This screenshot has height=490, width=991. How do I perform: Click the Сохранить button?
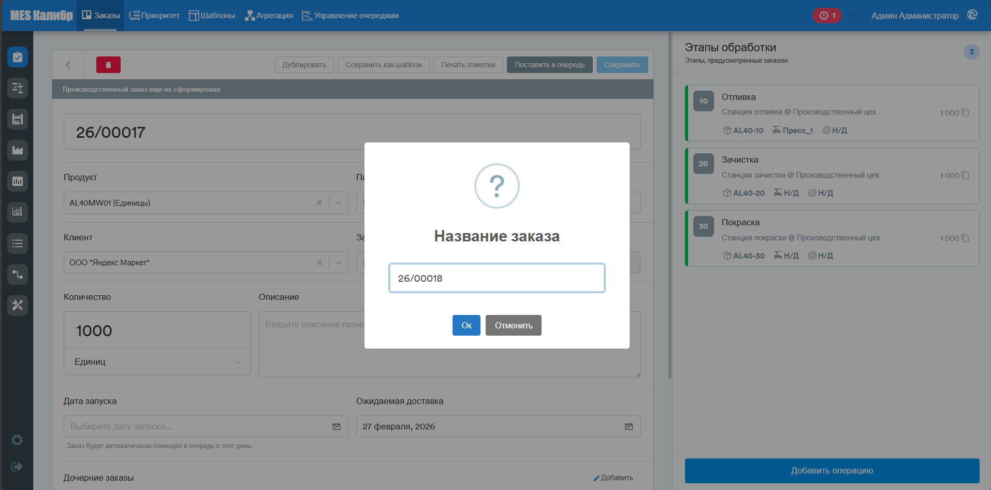click(x=622, y=65)
